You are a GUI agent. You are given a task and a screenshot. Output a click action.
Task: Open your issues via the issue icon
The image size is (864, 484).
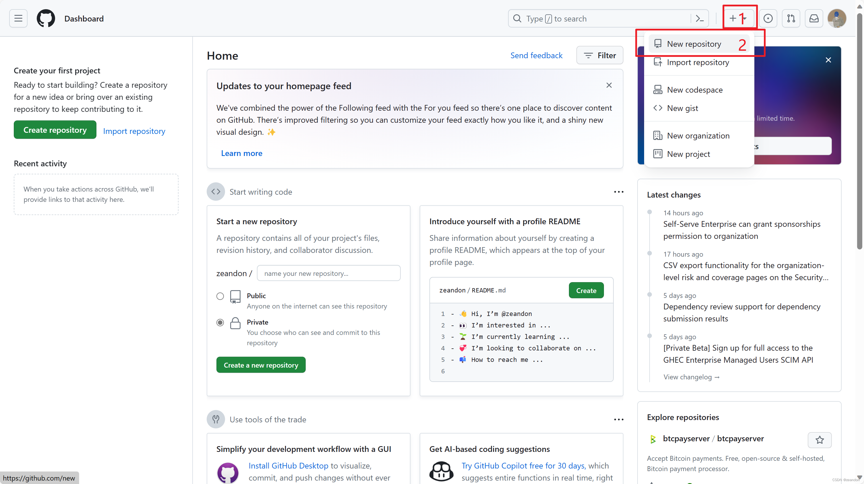click(768, 18)
